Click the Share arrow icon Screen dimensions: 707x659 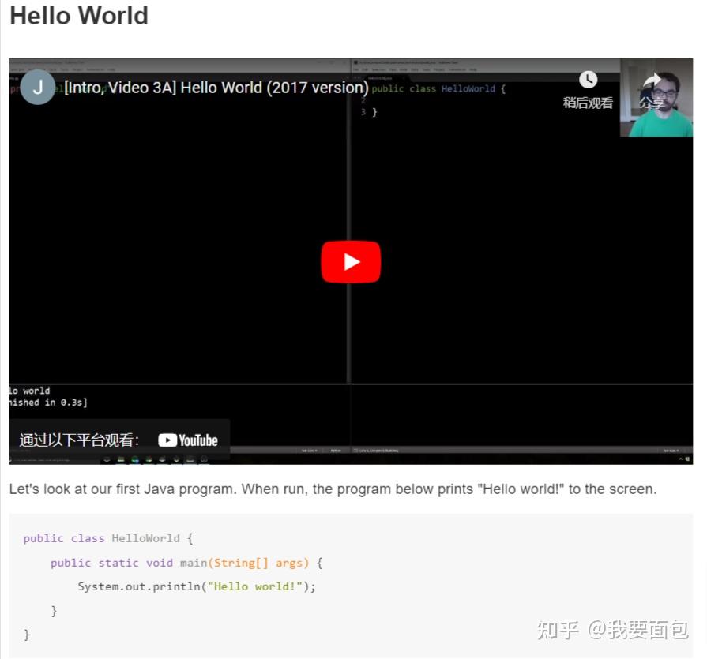653,79
